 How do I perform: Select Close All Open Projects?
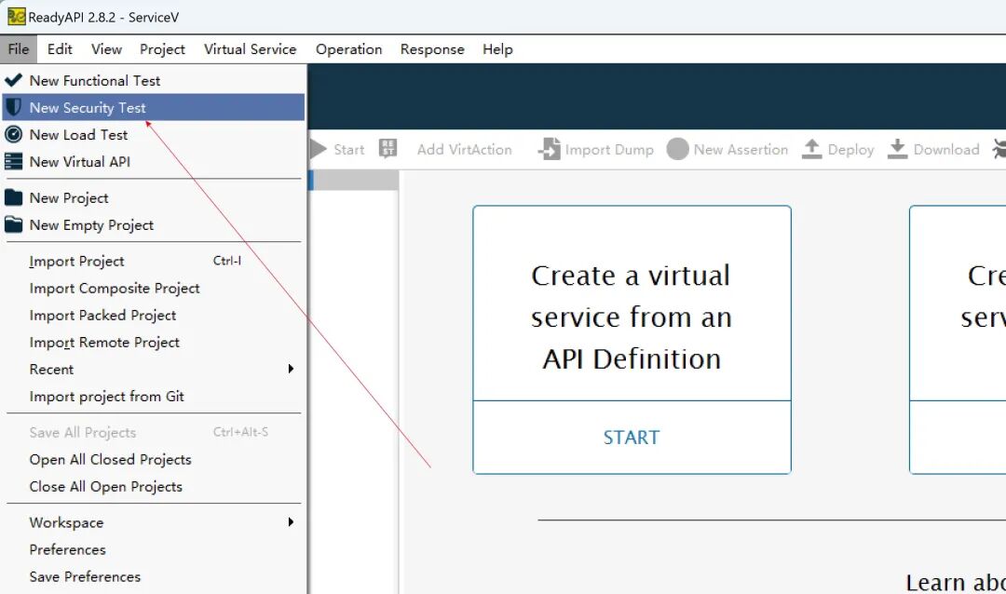154,486
